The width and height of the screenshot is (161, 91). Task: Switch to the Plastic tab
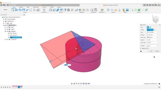(44, 7)
